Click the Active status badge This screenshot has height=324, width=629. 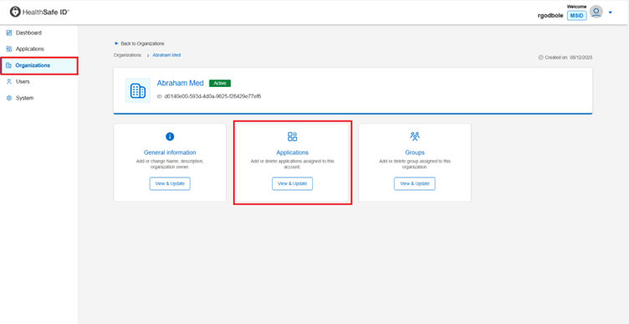coord(220,83)
